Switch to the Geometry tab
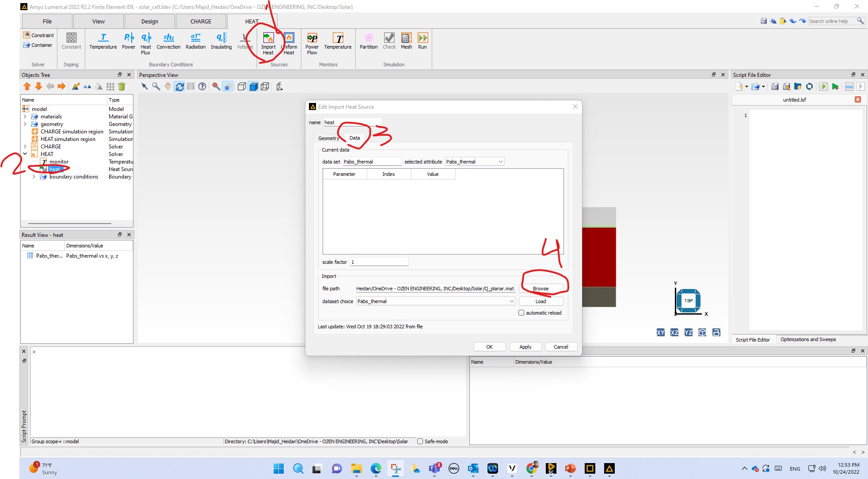Image resolution: width=868 pixels, height=479 pixels. (x=328, y=138)
